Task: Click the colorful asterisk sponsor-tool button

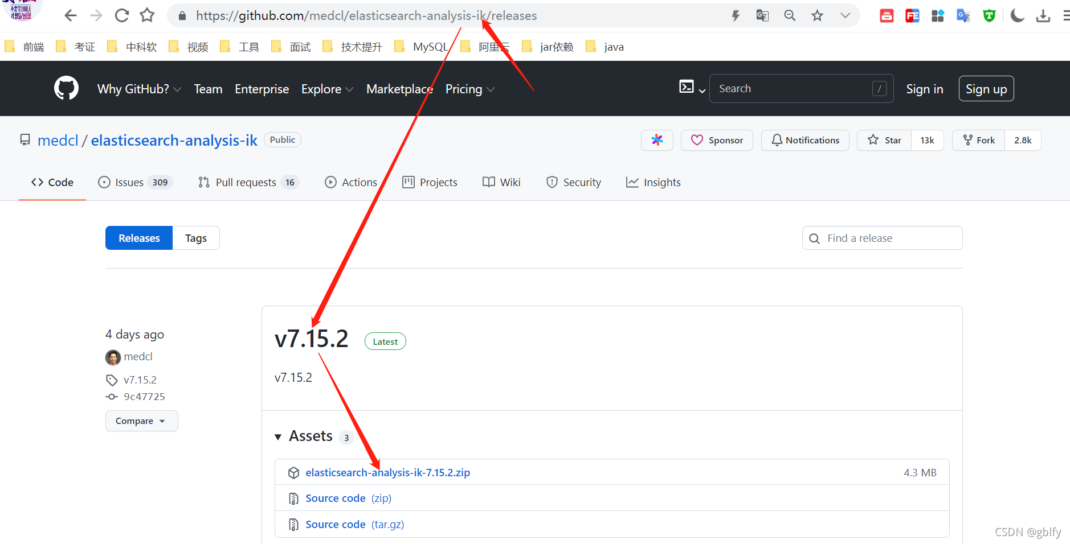Action: tap(657, 140)
